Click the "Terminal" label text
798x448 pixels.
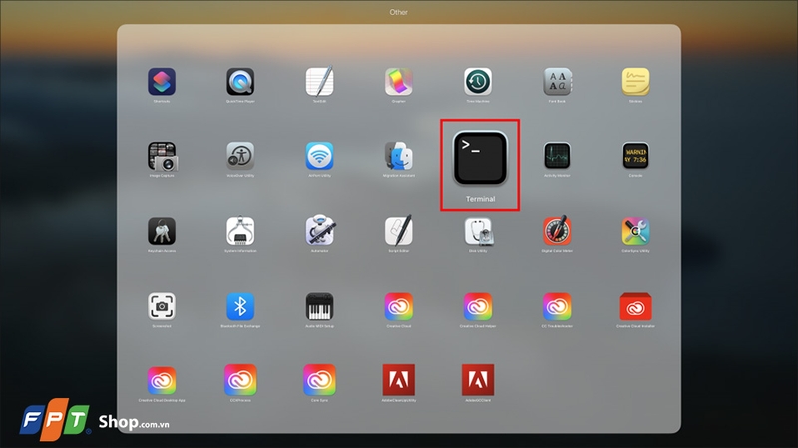[x=480, y=199]
